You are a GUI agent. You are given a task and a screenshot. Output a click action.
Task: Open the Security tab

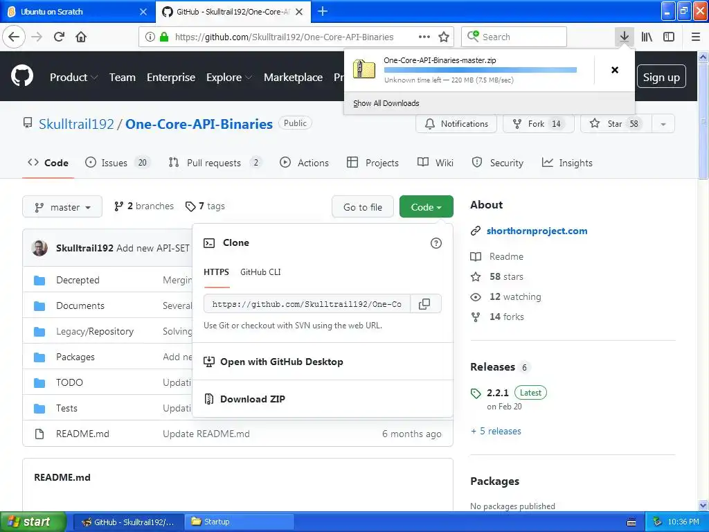[497, 163]
